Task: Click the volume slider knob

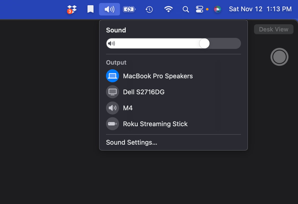Action: tap(204, 43)
